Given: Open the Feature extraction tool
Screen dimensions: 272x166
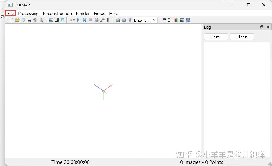Looking at the screenshot, I should tap(51, 20).
